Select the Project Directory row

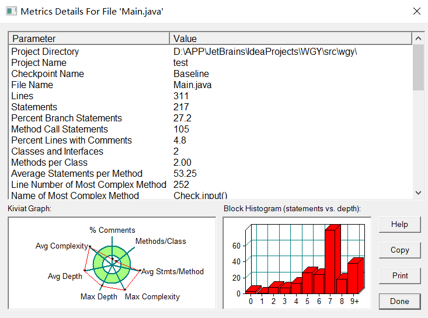[210, 51]
